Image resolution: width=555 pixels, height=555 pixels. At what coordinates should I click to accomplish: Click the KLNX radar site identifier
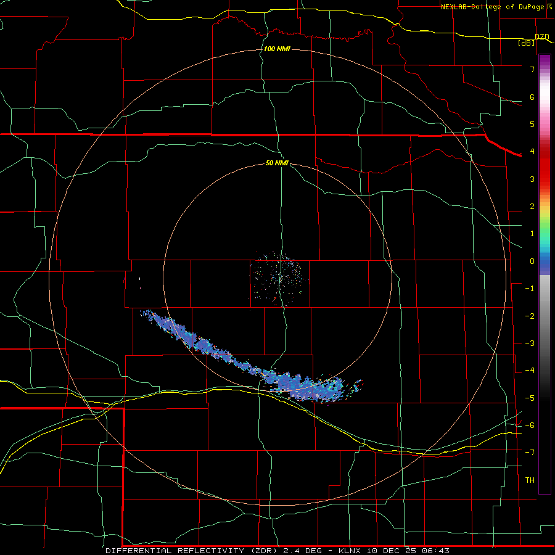[x=350, y=551]
